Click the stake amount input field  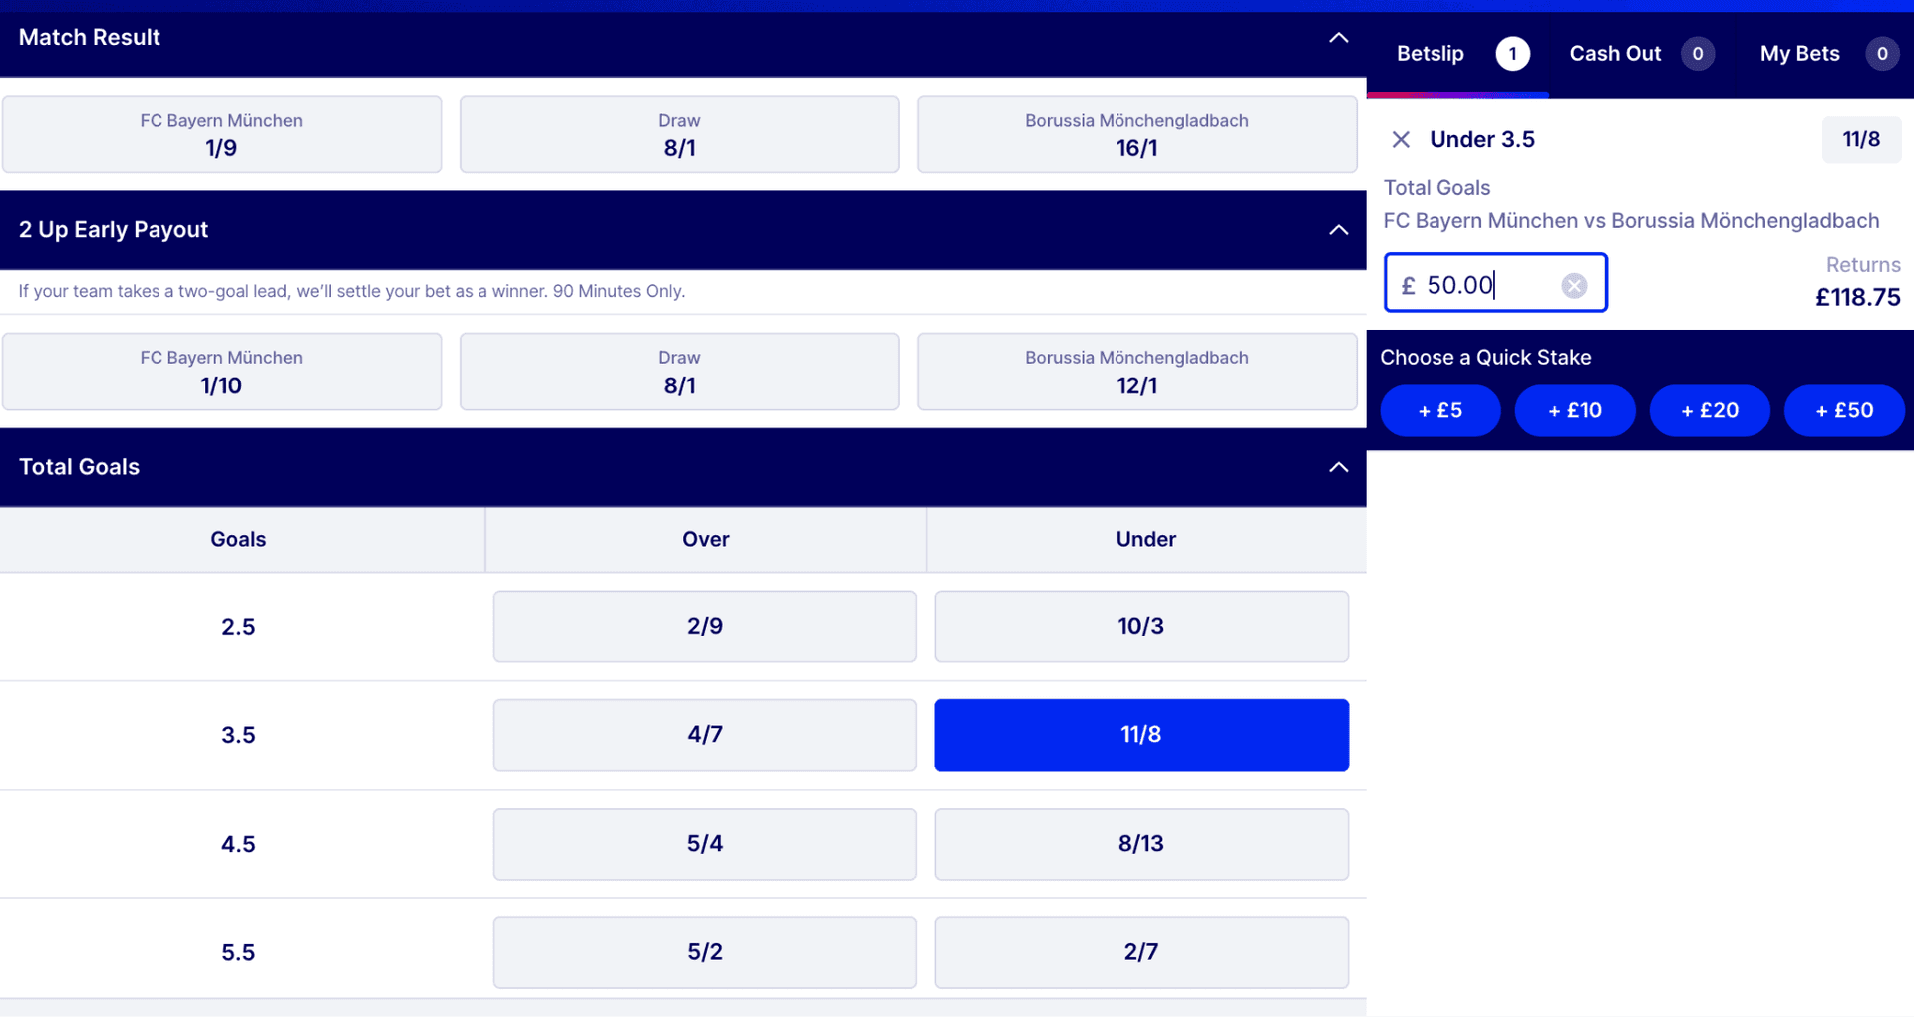1485,285
